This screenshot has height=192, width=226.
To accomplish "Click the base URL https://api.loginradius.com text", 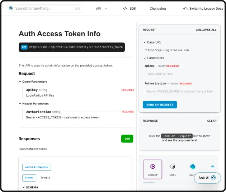I will (166, 50).
